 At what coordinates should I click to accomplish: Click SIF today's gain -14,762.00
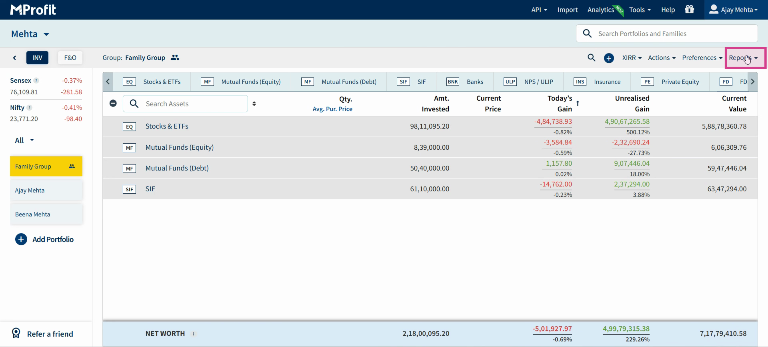[x=556, y=184]
